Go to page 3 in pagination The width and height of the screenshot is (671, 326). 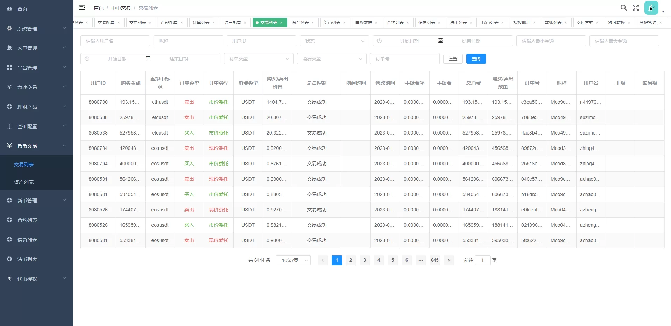pyautogui.click(x=365, y=260)
